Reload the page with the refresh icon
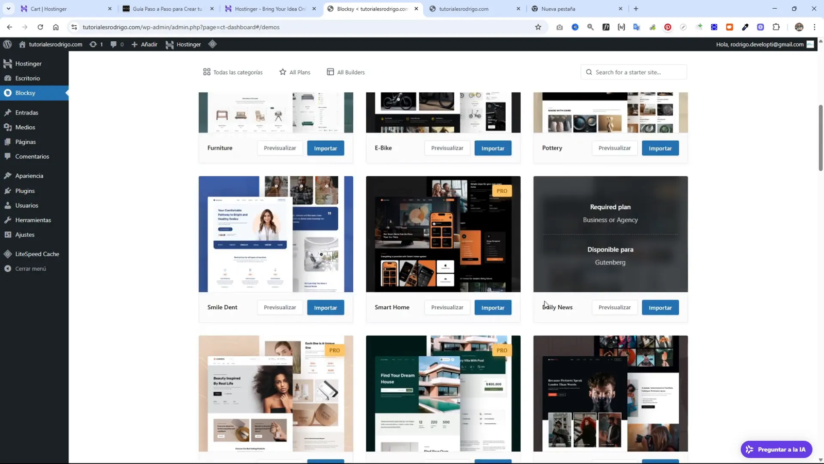 tap(40, 27)
